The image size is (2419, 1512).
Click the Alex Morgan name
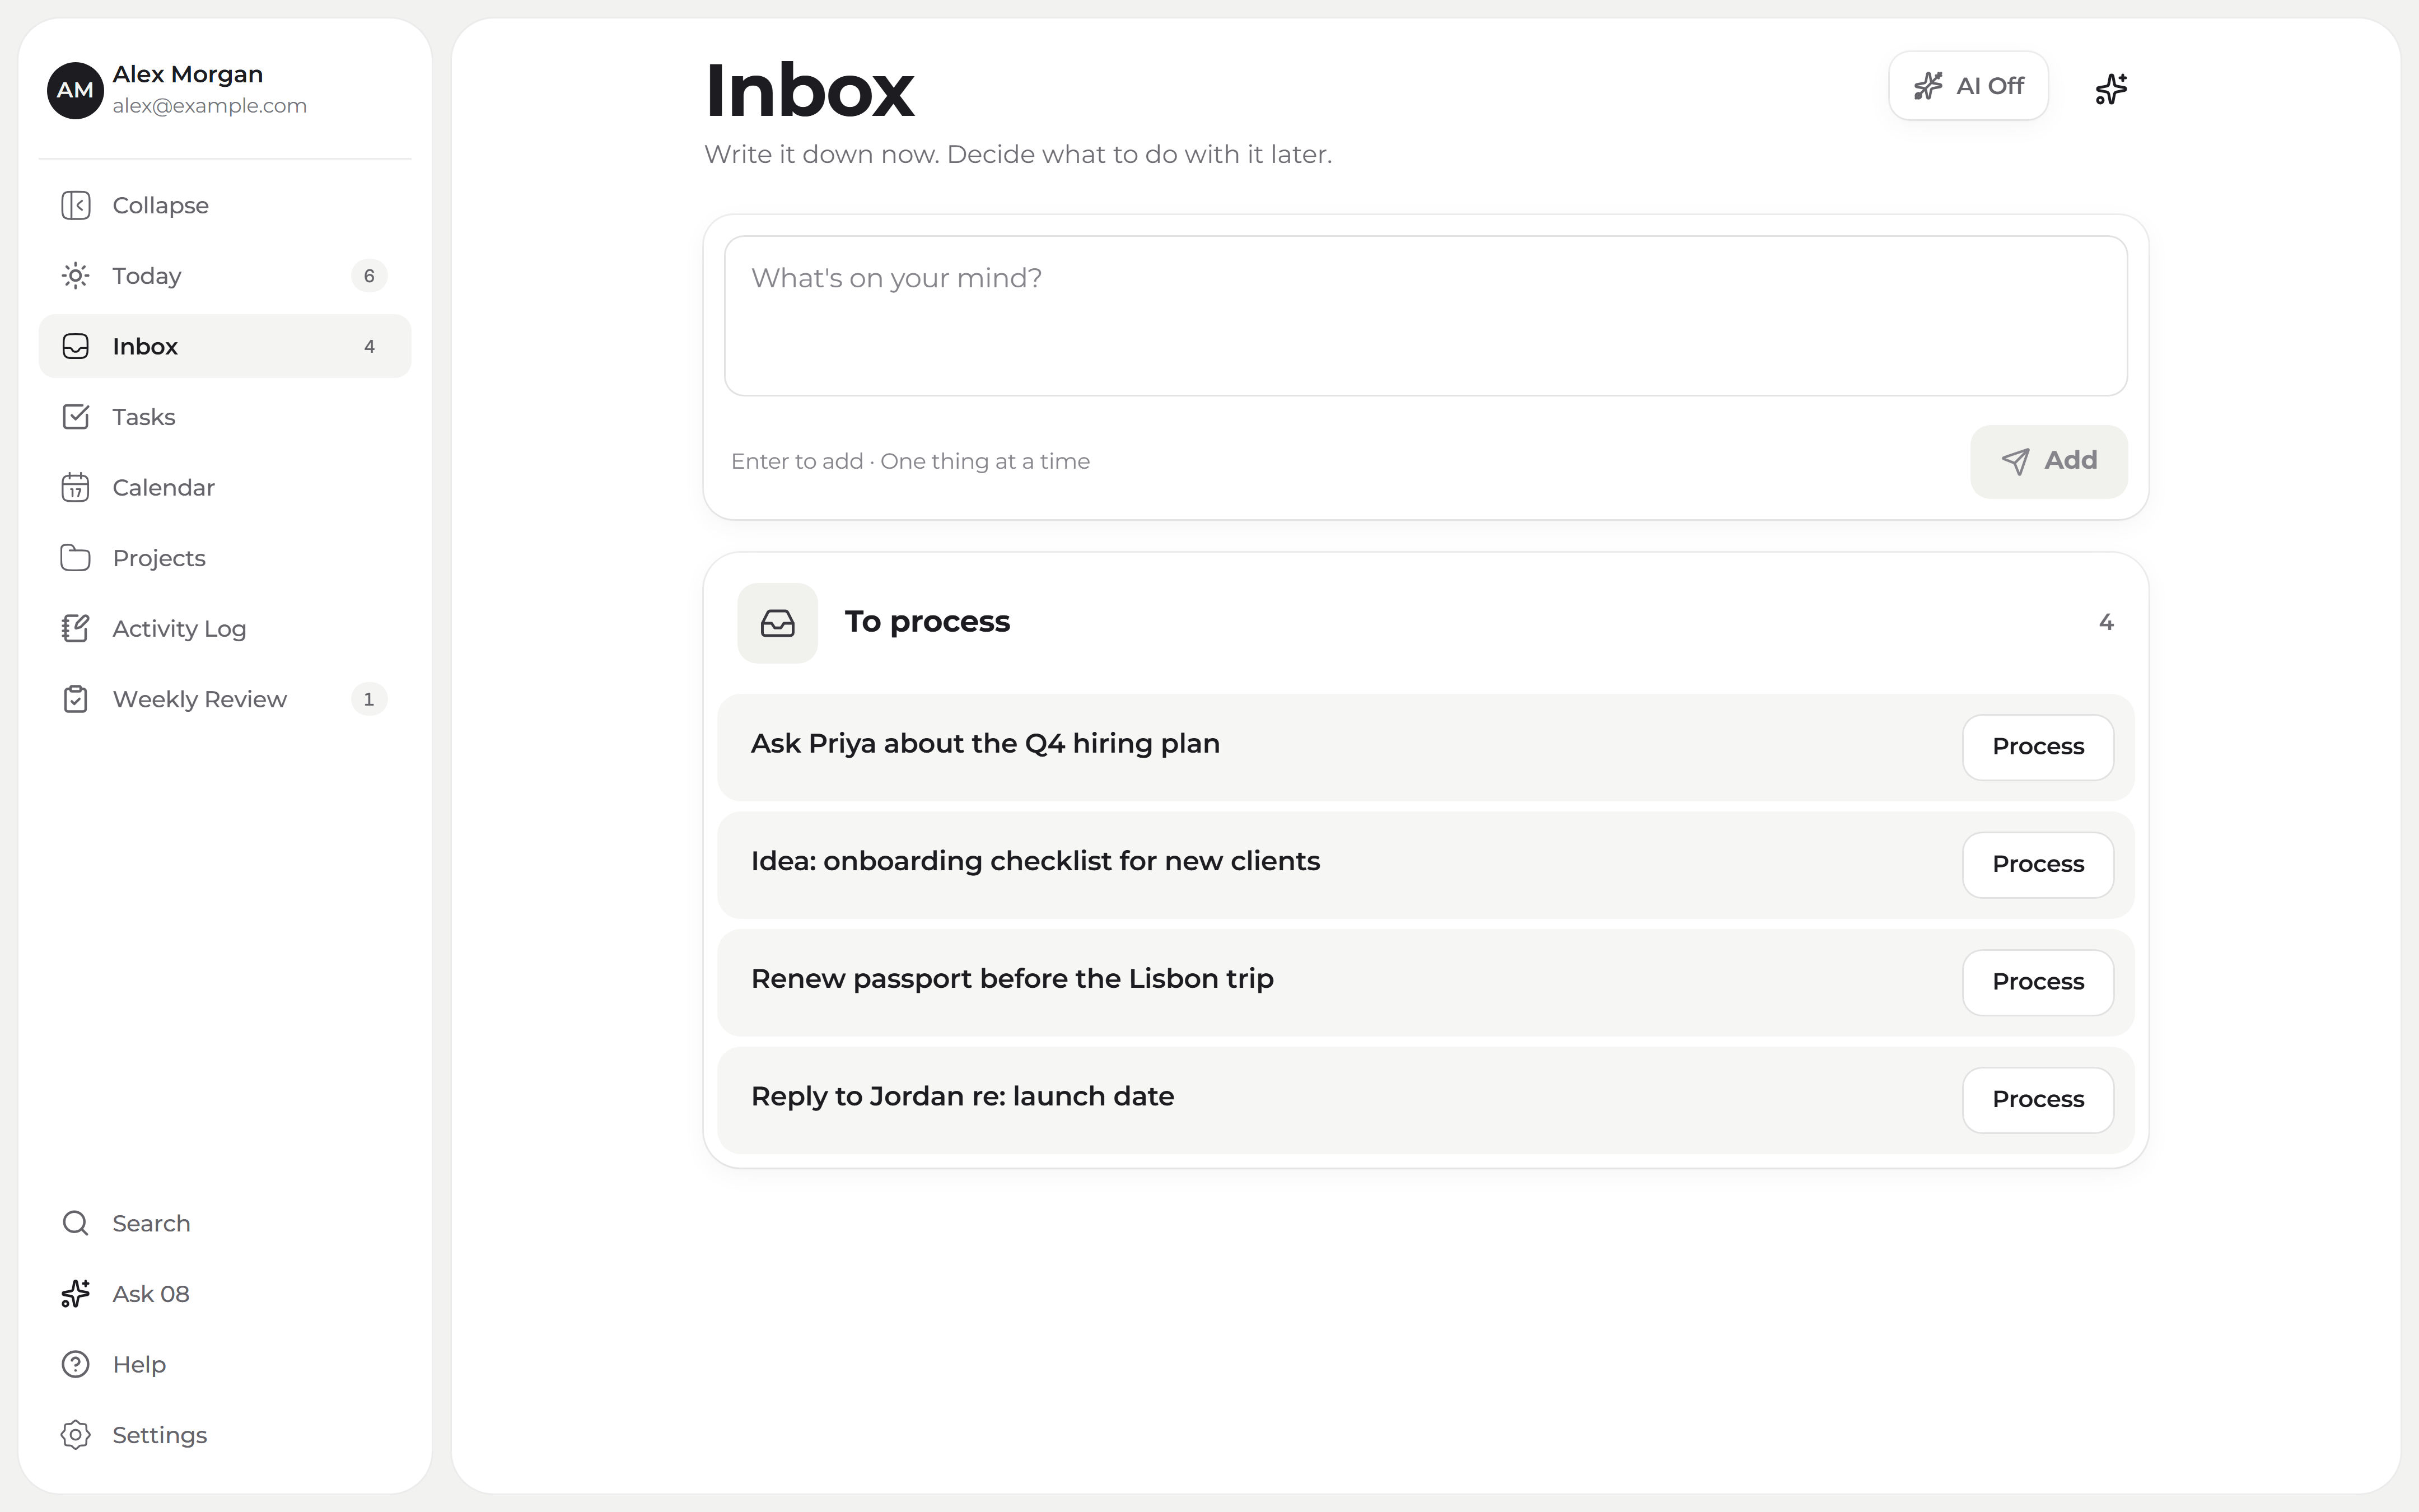[188, 75]
